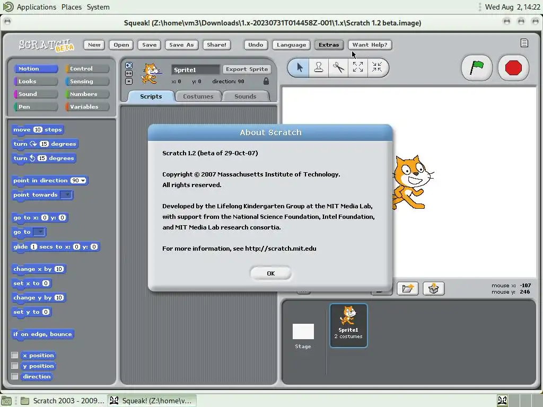
Task: Click the Open button
Action: tap(121, 45)
